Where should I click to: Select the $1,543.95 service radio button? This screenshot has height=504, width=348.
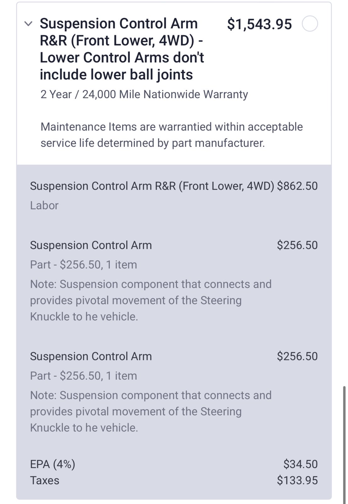click(310, 24)
